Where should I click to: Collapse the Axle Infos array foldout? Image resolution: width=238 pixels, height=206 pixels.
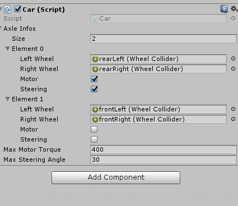click(1, 29)
